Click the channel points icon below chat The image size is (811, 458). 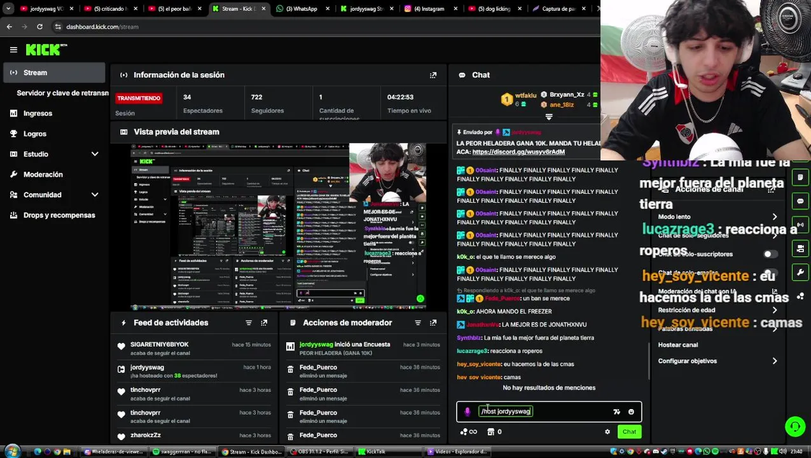(468, 432)
